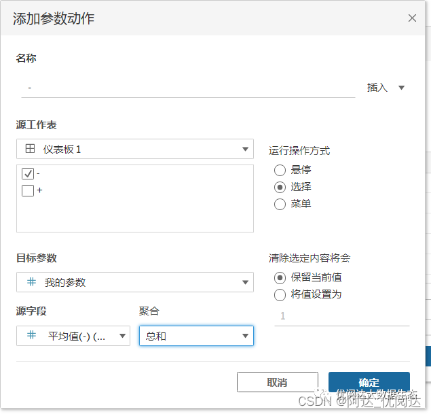Select the 悬停 run-on option
The height and width of the screenshot is (414, 431).
point(280,170)
